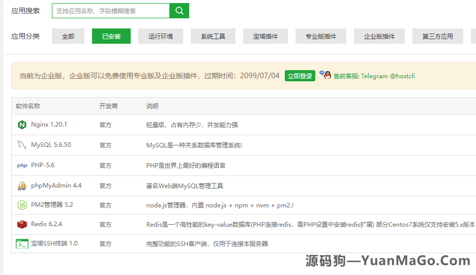Select the 已安装 category tab
476x275 pixels.
(x=111, y=36)
